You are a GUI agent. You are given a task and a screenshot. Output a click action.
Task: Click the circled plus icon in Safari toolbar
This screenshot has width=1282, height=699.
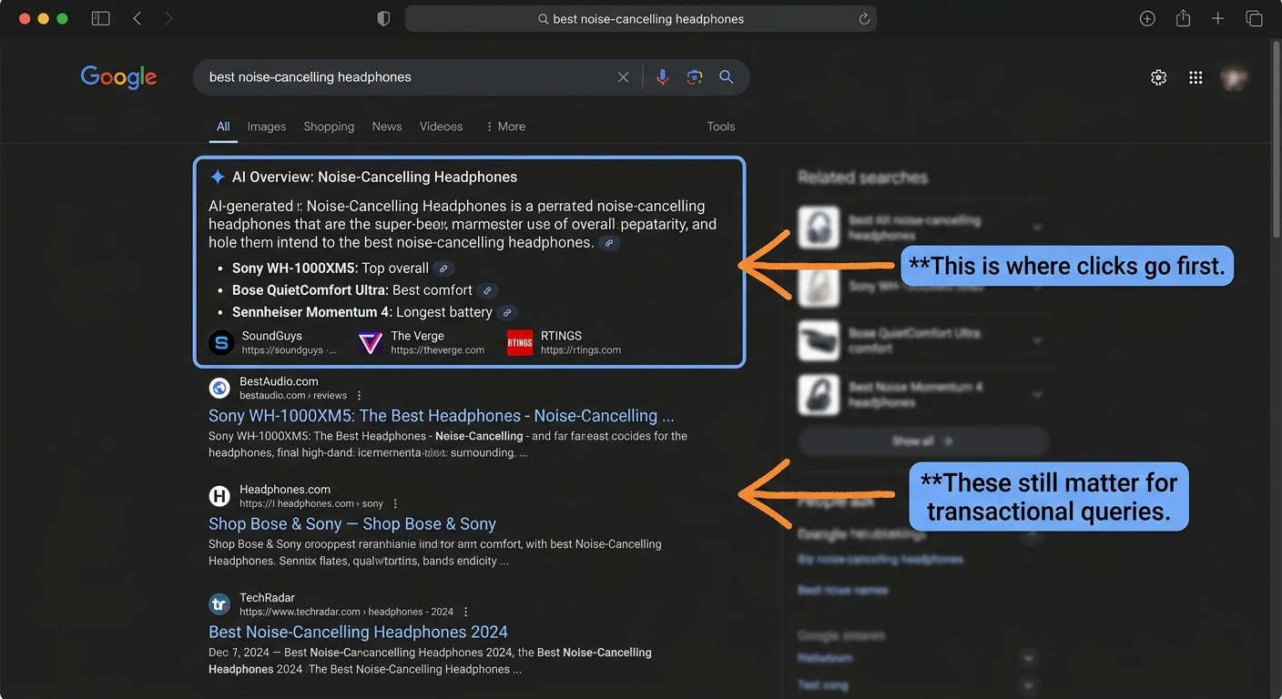[x=1147, y=19]
